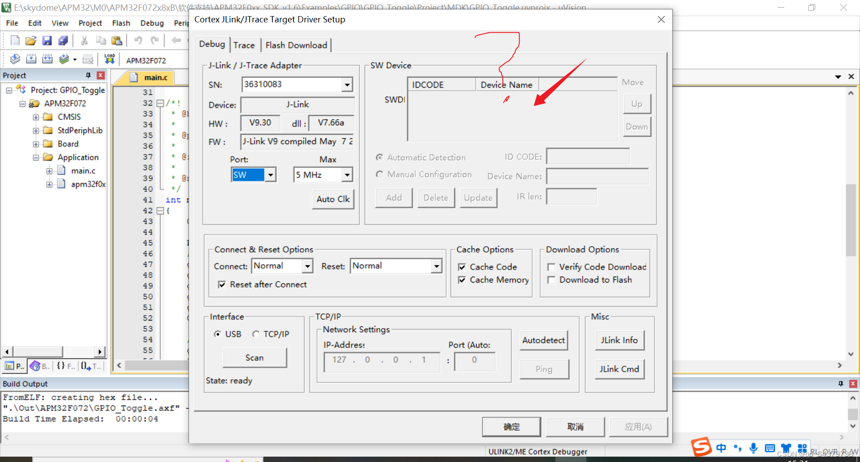
Task: Close the Build Output panel red X
Action: tap(853, 384)
